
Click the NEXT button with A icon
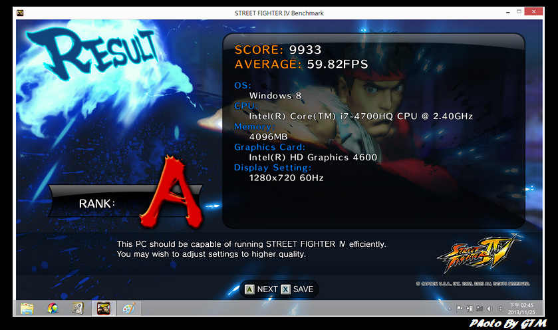point(261,289)
